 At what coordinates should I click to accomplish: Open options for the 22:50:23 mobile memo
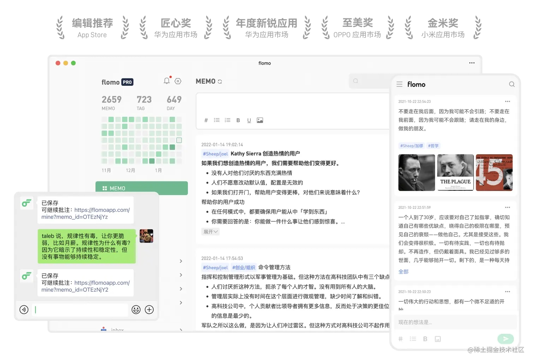coord(508,292)
